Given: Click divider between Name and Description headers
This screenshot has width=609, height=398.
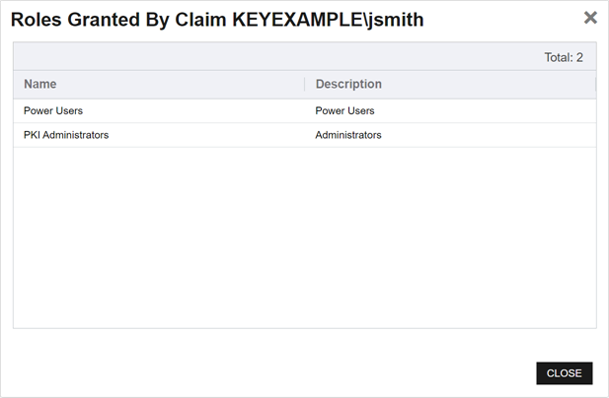Looking at the screenshot, I should pos(304,85).
